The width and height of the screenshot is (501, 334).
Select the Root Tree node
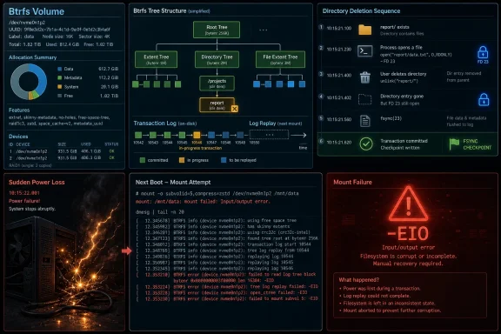click(x=217, y=30)
